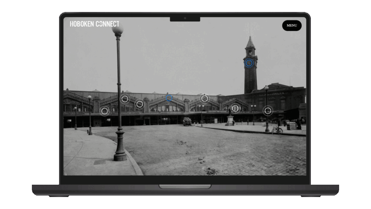Click the white hotspot left of the blue arch marker

(x=139, y=104)
